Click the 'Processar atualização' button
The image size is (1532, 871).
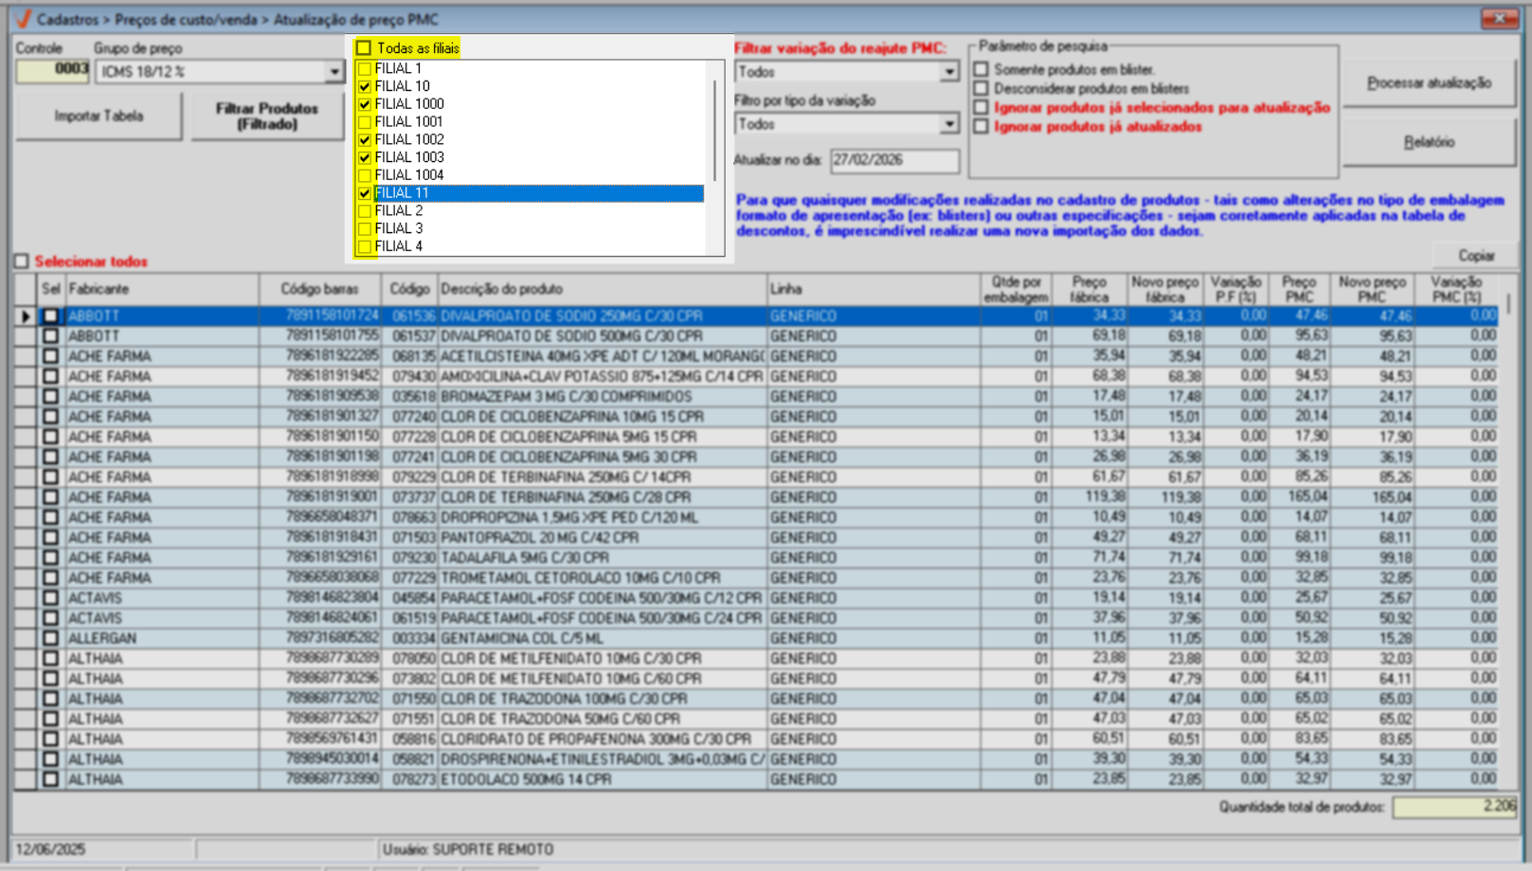[x=1428, y=83]
